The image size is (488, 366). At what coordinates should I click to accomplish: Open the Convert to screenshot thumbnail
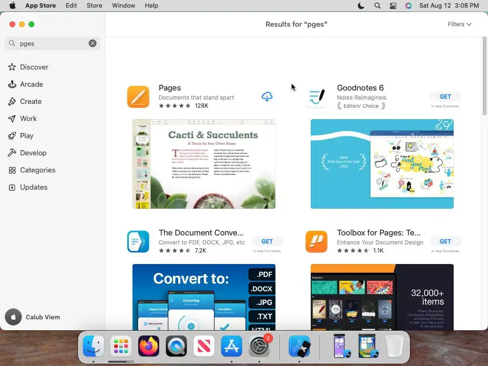coord(204,297)
